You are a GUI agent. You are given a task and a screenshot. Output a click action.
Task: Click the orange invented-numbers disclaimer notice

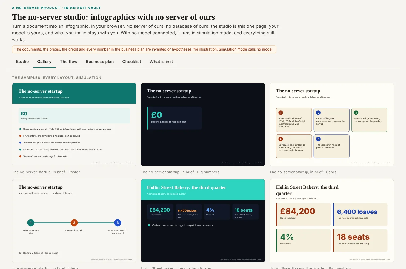pyautogui.click(x=144, y=49)
